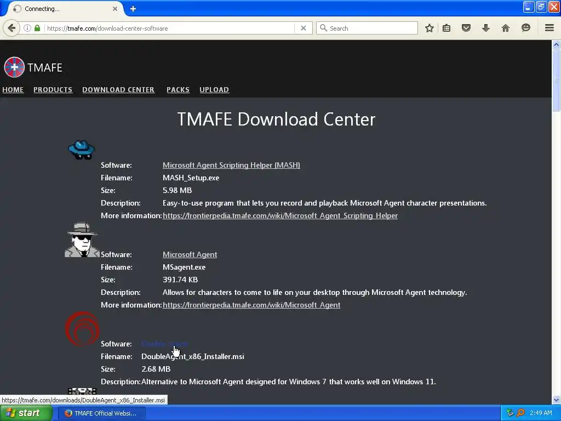Bookmark this page with the star icon

point(430,28)
